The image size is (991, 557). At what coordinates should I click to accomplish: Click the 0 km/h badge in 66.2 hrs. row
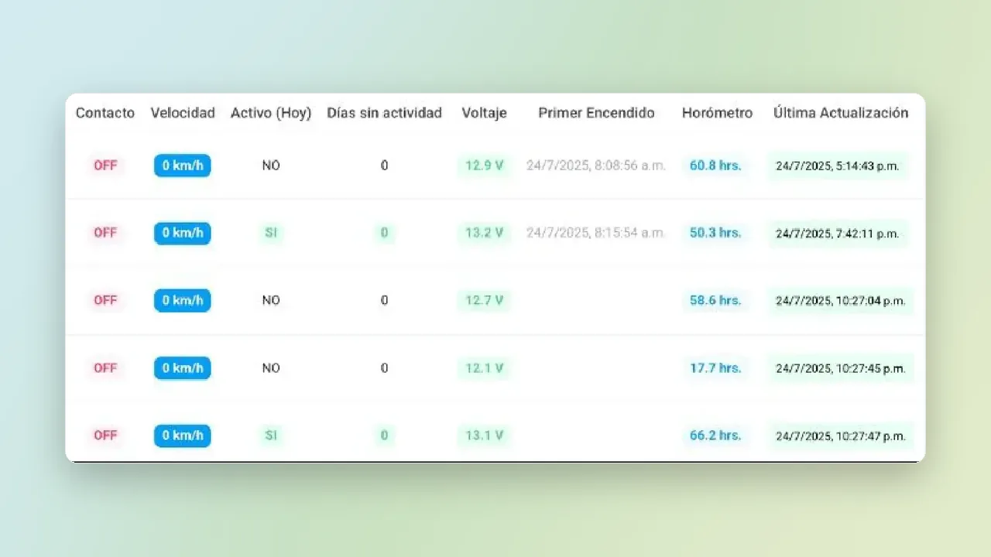(183, 436)
